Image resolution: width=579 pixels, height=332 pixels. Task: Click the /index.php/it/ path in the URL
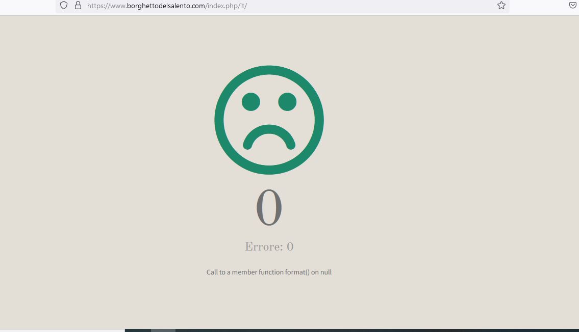[226, 6]
